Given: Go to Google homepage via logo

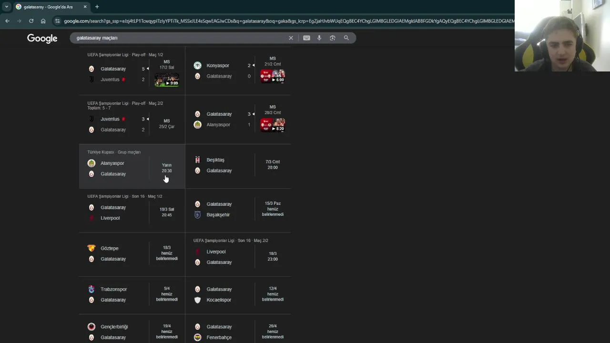Looking at the screenshot, I should (42, 38).
